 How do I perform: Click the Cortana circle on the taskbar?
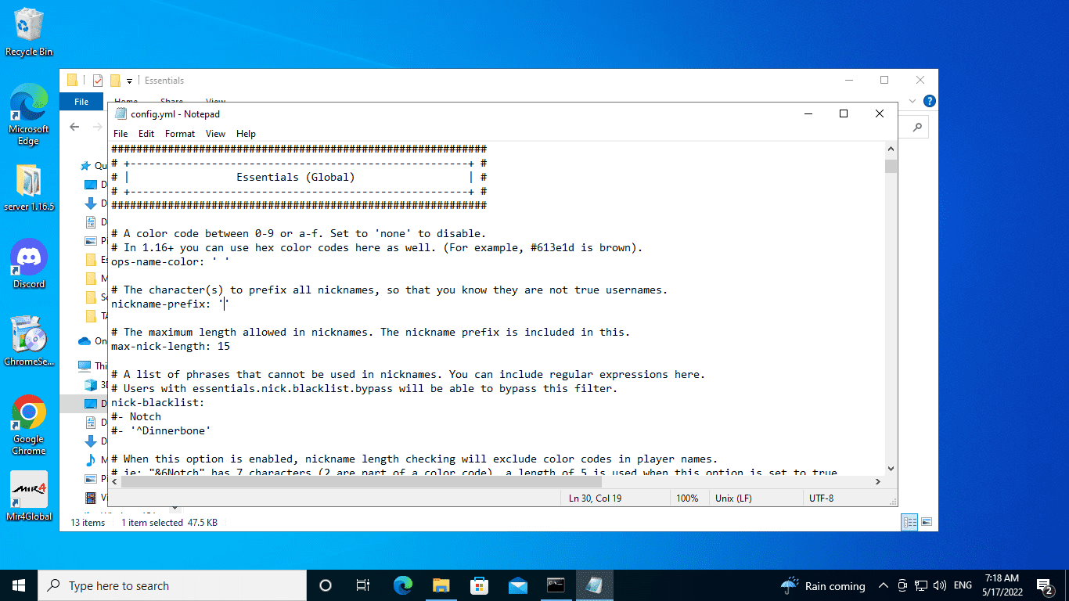326,585
